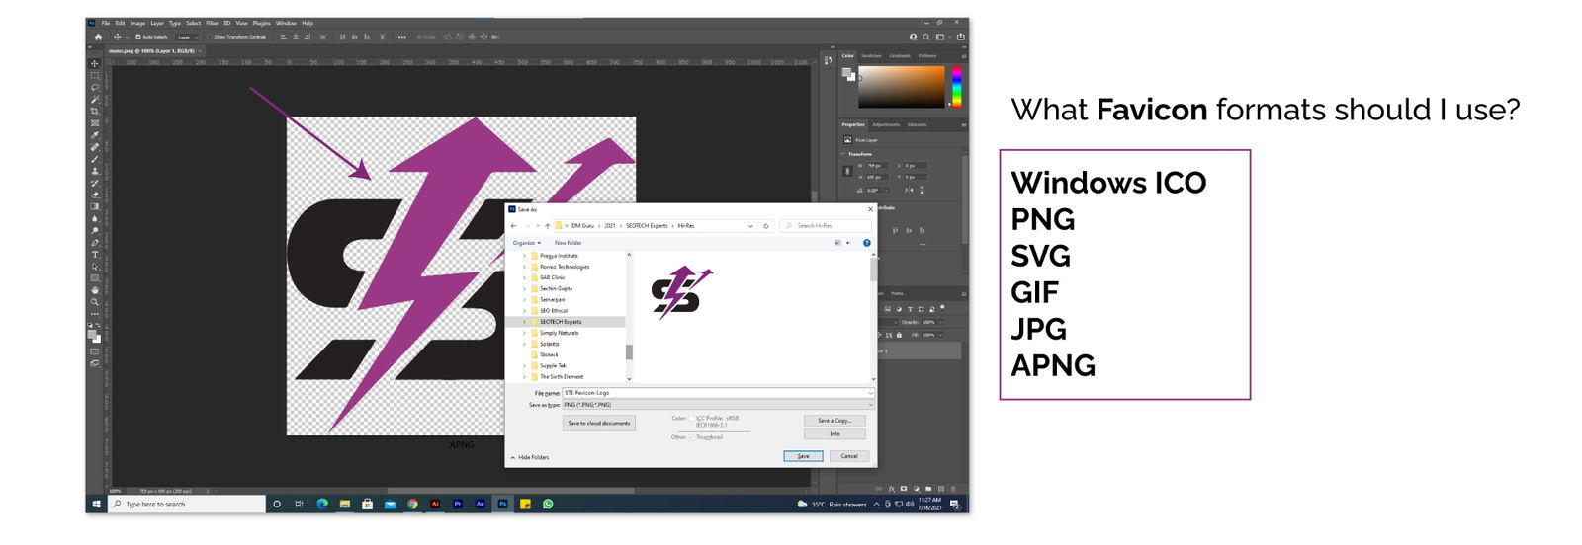Viewport: 1582px width, 545px height.
Task: Select the Crop tool
Action: (x=95, y=111)
